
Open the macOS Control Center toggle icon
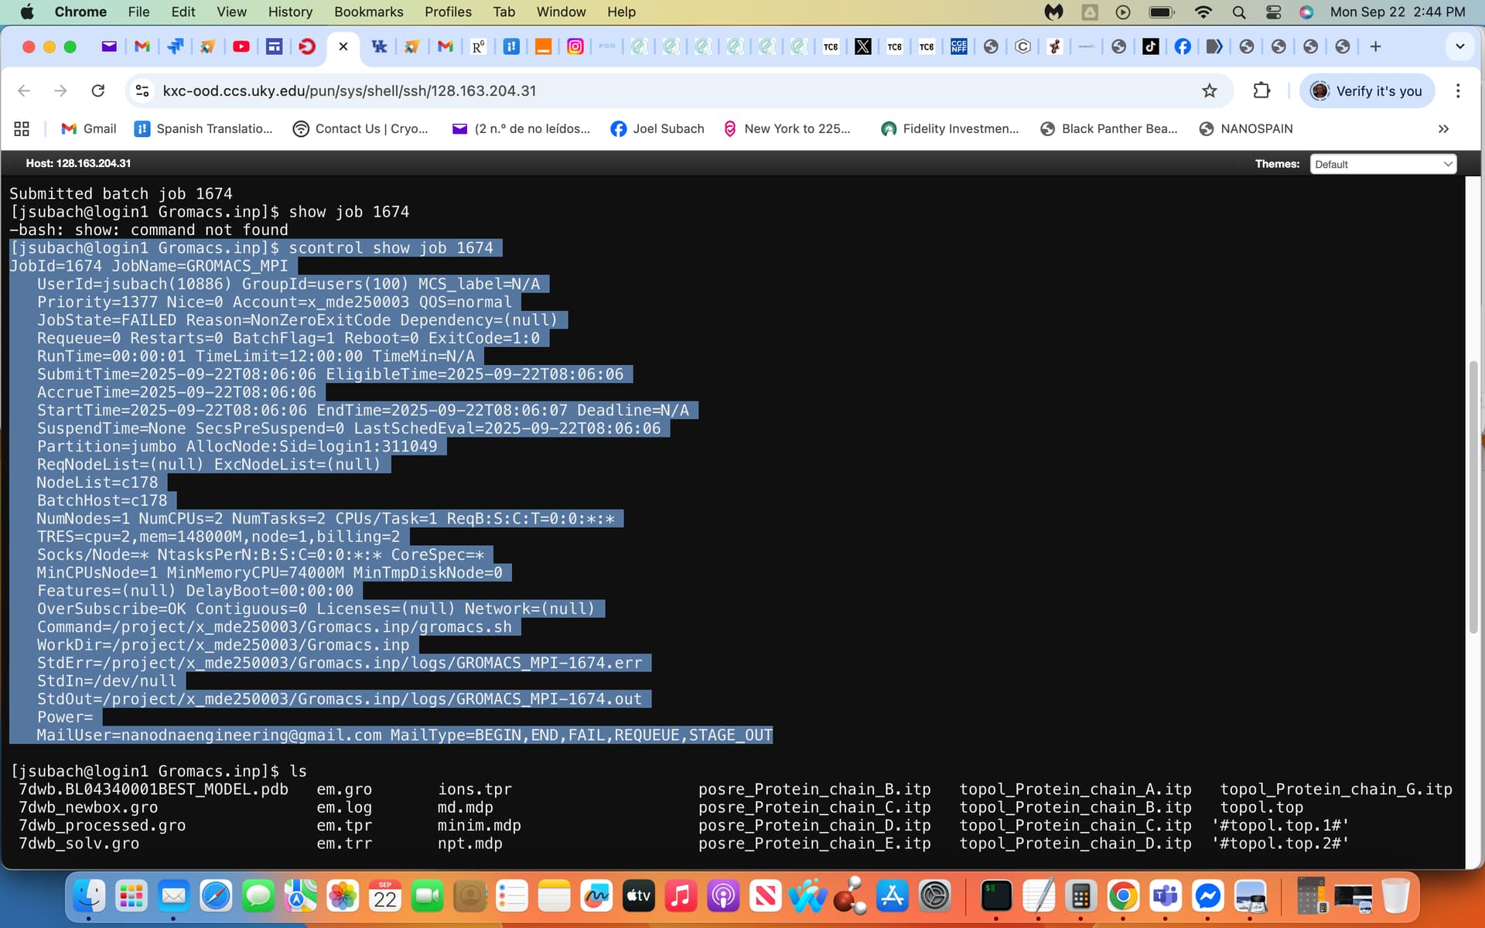(x=1273, y=12)
